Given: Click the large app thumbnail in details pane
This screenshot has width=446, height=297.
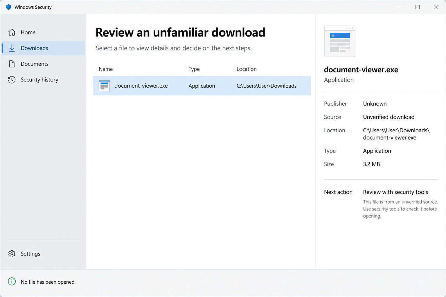Looking at the screenshot, I should [x=340, y=41].
